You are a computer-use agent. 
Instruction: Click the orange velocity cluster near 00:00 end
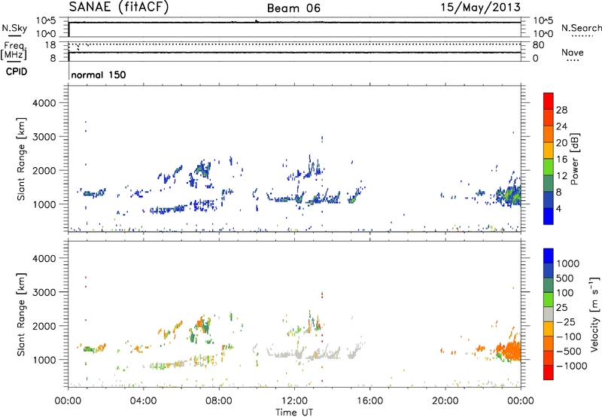(x=512, y=350)
